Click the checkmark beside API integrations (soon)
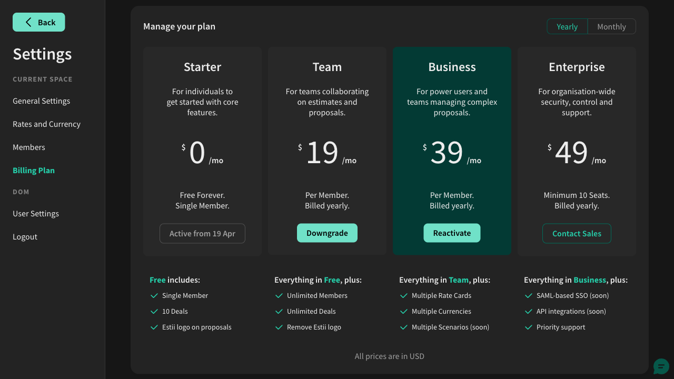 [x=529, y=312]
